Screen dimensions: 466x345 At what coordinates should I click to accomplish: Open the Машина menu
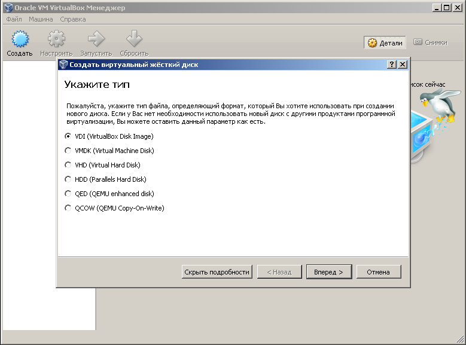[x=41, y=19]
